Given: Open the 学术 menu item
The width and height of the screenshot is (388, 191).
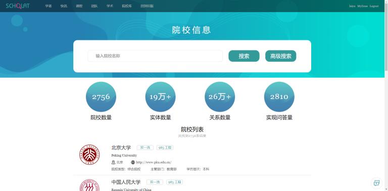Looking at the screenshot, I should click(110, 6).
